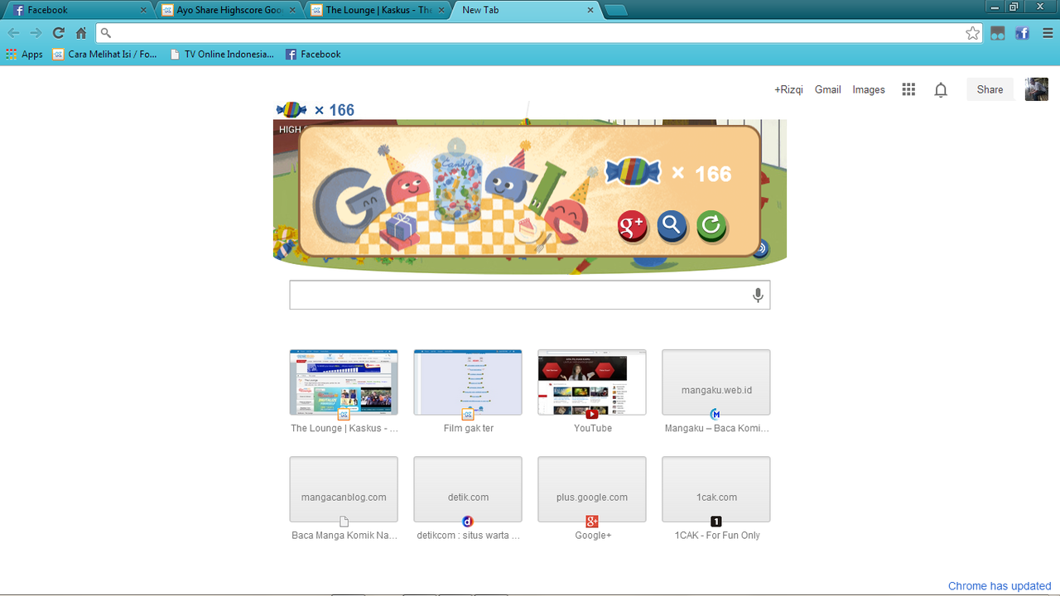Open the Facebook extension icon in toolbar

(1023, 33)
